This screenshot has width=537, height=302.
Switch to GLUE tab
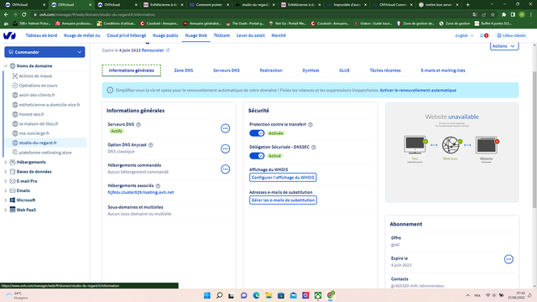(344, 70)
